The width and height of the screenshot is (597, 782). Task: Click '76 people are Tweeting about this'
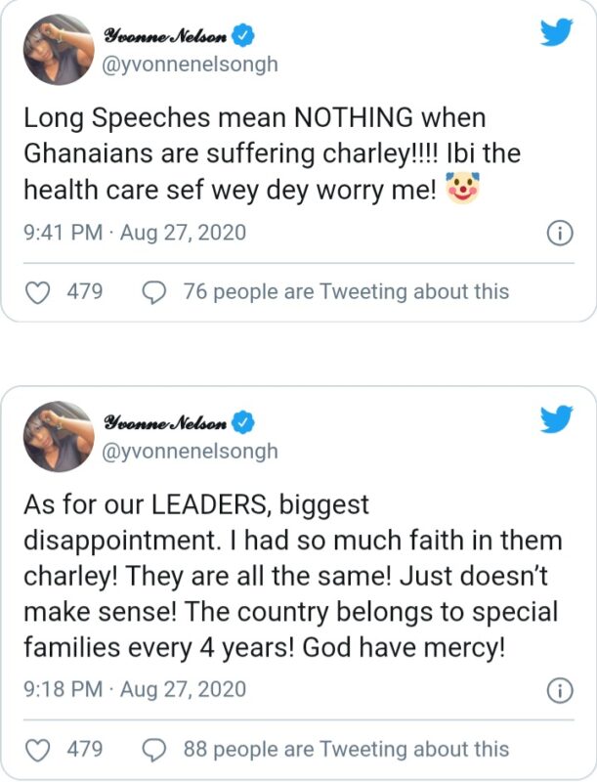(346, 291)
